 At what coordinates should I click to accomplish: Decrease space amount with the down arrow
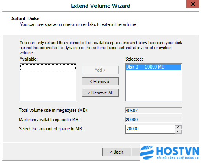click(179, 132)
